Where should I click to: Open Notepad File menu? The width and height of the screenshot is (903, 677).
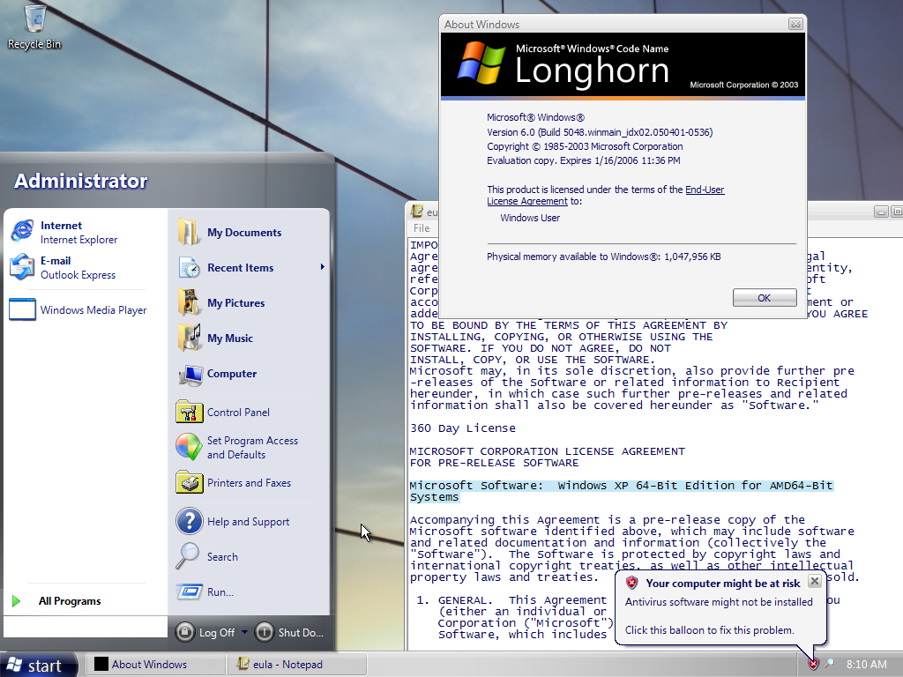(x=422, y=228)
